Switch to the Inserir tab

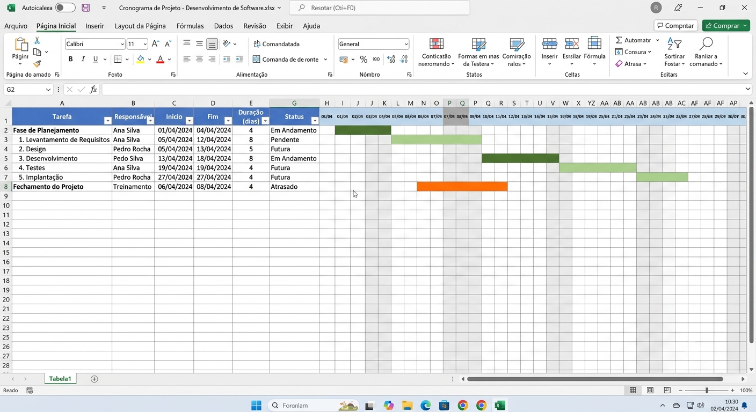95,26
